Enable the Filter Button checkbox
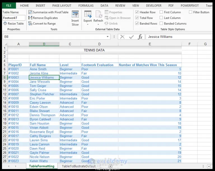215x171 pixels. click(191, 12)
